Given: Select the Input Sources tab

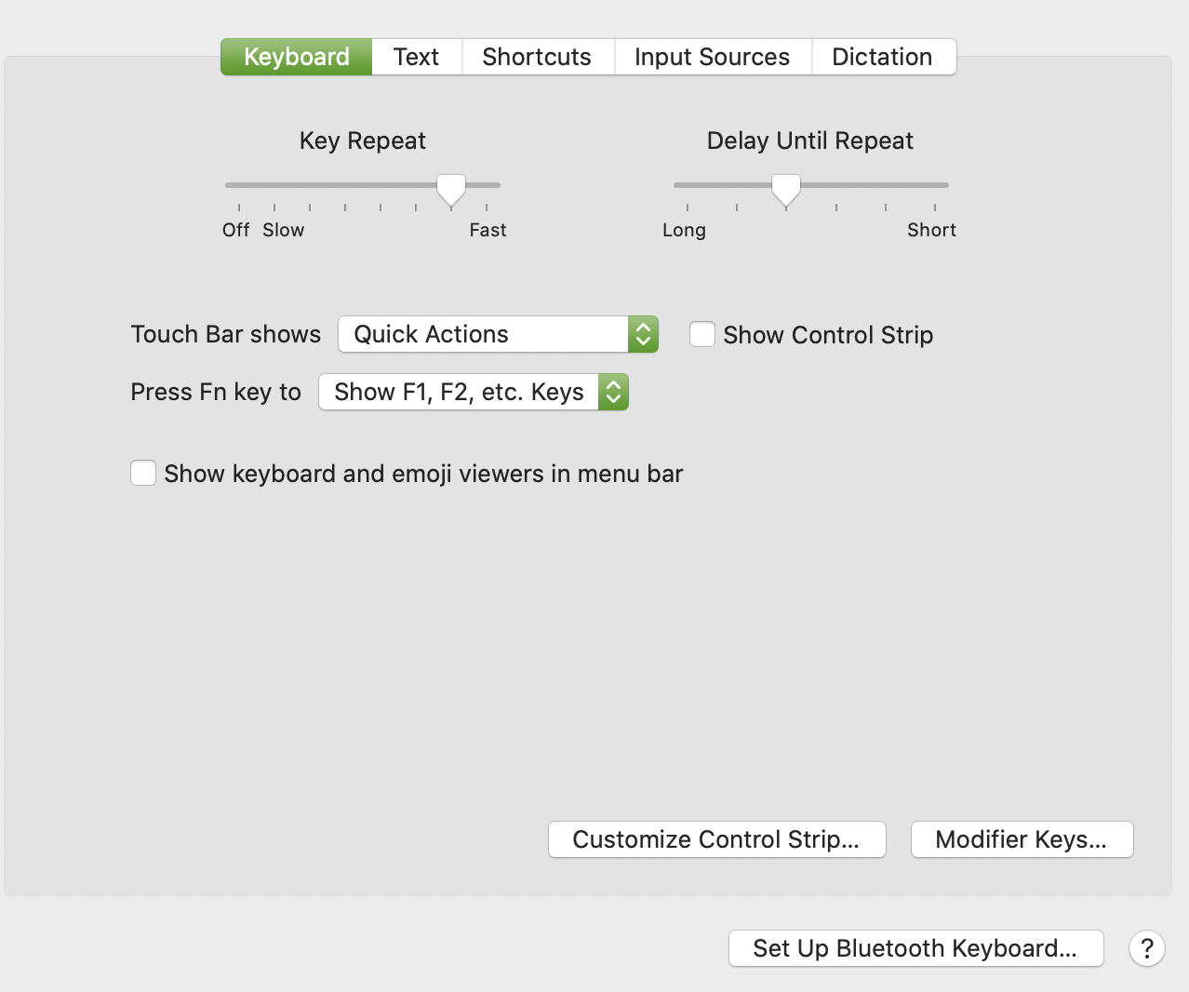Looking at the screenshot, I should pyautogui.click(x=712, y=57).
